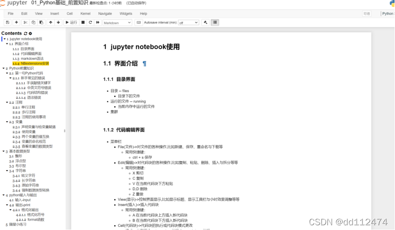
Task: Toggle the Table of Contents sidebar button
Action: (x=215, y=22)
